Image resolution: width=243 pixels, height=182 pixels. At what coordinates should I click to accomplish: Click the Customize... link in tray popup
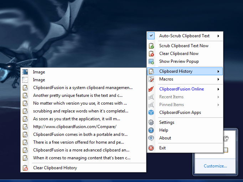pyautogui.click(x=215, y=166)
